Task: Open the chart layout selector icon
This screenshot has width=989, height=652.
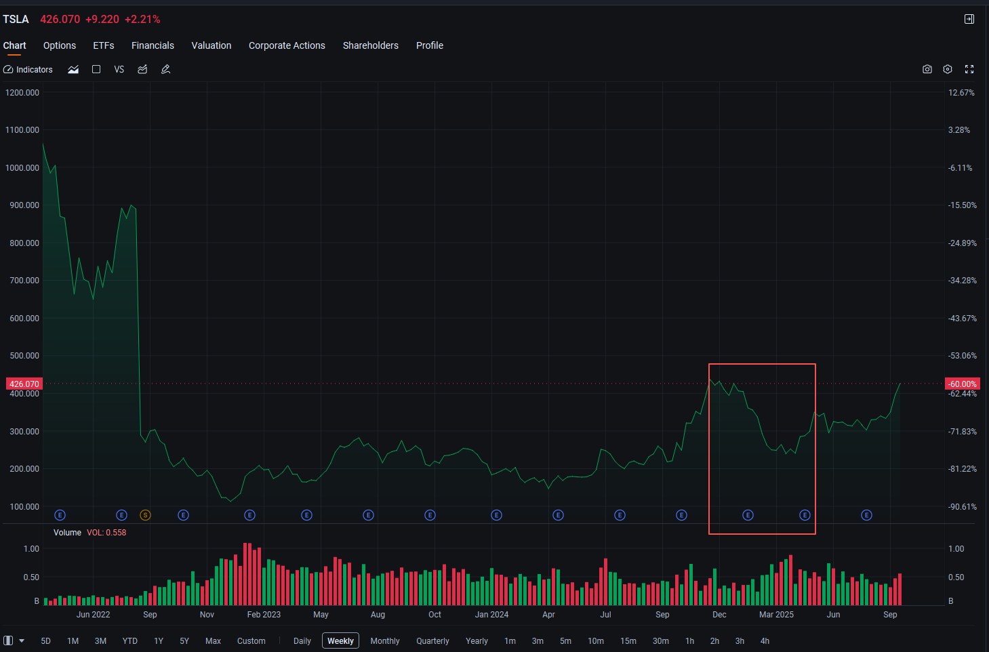Action: (x=8, y=640)
